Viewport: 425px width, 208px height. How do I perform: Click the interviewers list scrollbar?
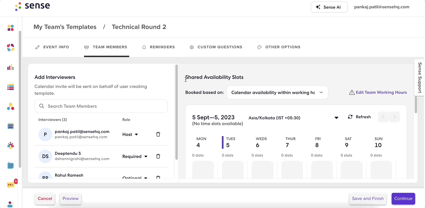[x=176, y=112]
